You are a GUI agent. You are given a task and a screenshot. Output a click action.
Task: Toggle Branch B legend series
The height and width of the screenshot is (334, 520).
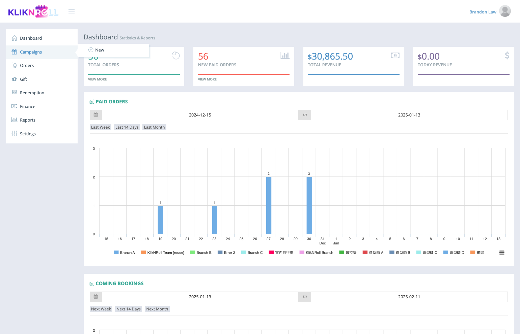(201, 253)
